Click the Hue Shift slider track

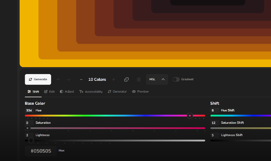[x=241, y=116]
